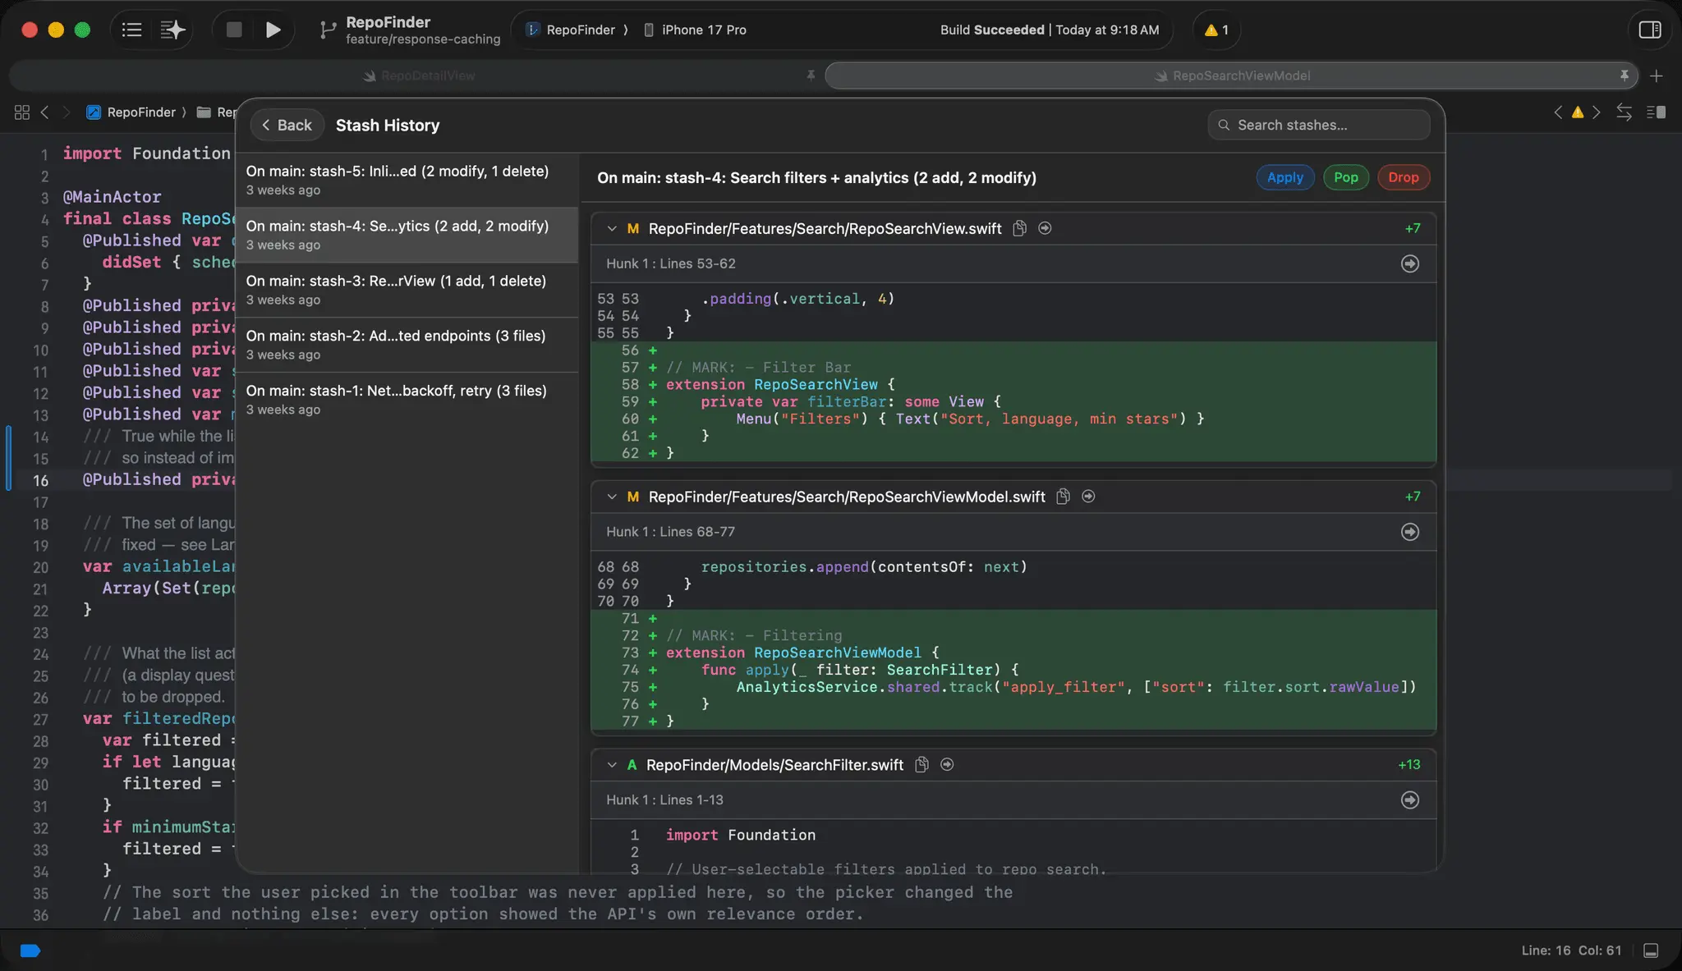The image size is (1682, 971).
Task: Toggle the navigator sidebar list icon
Action: pos(131,30)
